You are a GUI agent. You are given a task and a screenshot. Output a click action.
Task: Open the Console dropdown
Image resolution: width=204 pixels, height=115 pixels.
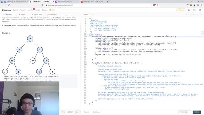click(x=87, y=112)
